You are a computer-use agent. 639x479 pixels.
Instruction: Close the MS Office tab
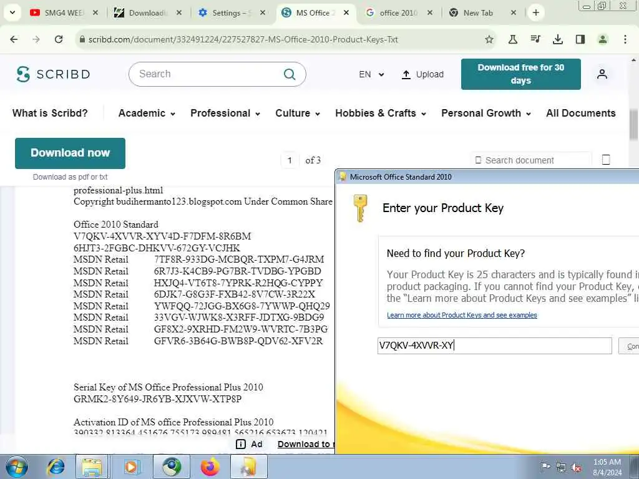point(346,12)
